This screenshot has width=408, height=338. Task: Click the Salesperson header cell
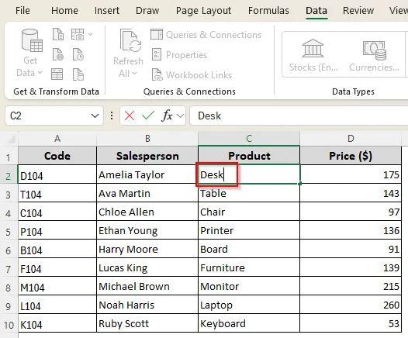click(x=147, y=156)
